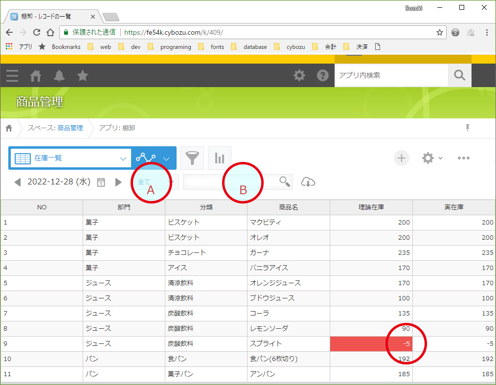Go to previous date arrow

tap(18, 182)
